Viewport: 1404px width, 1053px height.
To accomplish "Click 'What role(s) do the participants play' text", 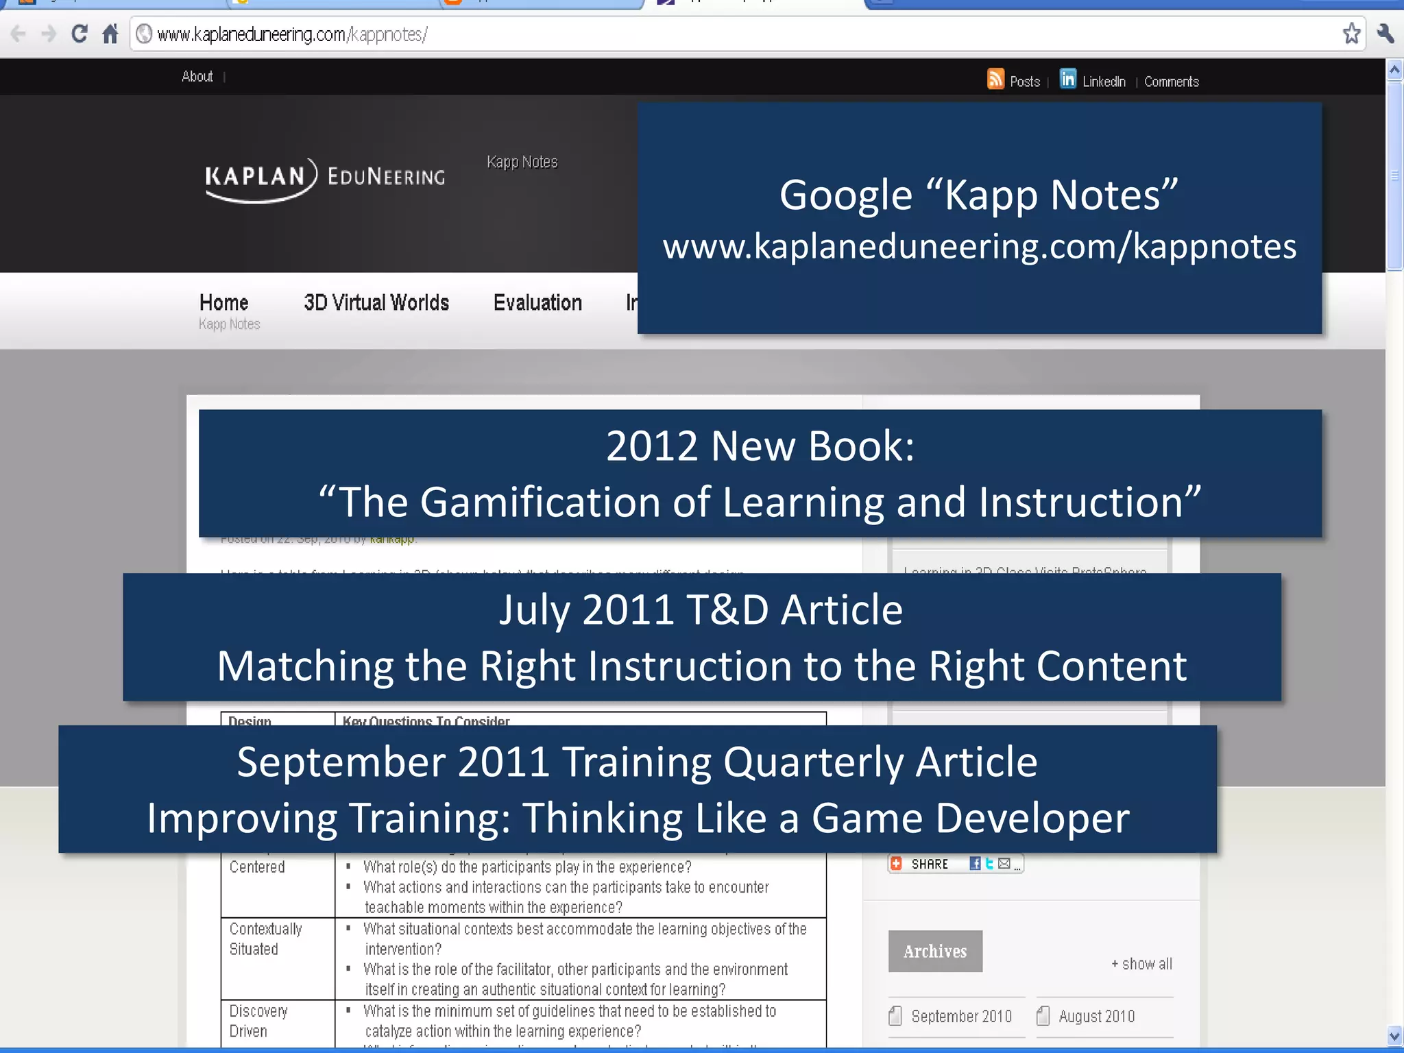I will pos(527,867).
